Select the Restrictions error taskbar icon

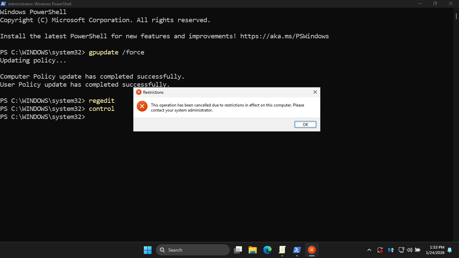tap(312, 250)
